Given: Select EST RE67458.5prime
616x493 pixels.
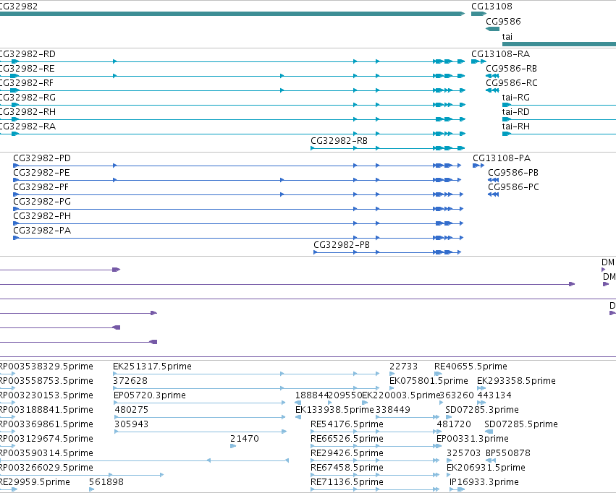Looking at the screenshot, I should click(347, 468).
